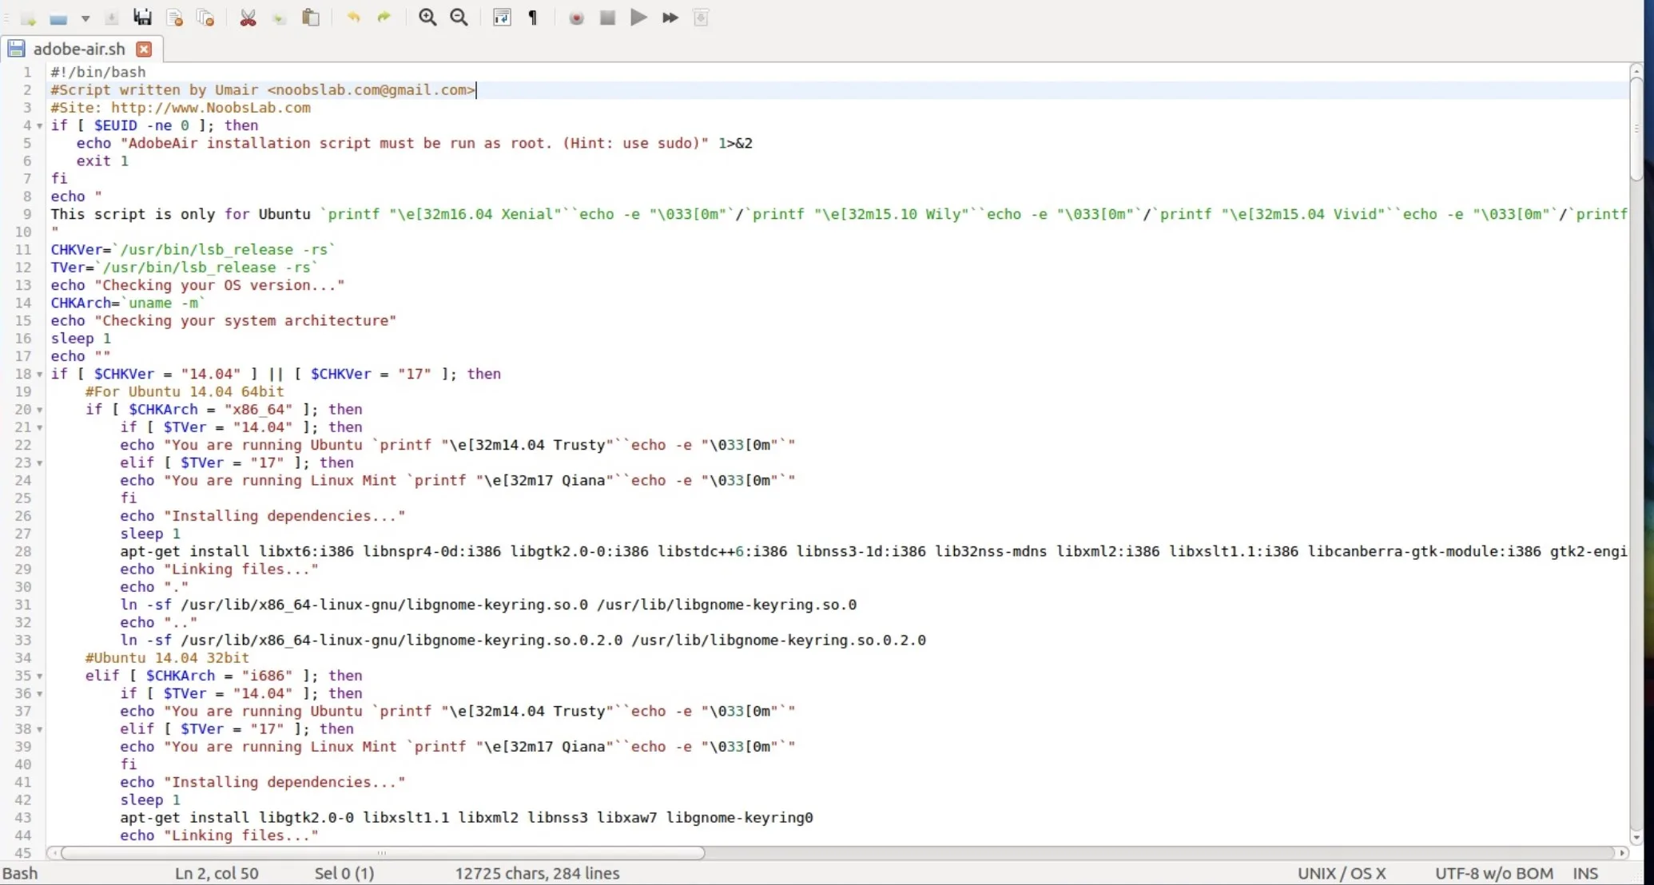The image size is (1654, 885).
Task: Click 'sleep 1' on line 16
Action: point(81,339)
